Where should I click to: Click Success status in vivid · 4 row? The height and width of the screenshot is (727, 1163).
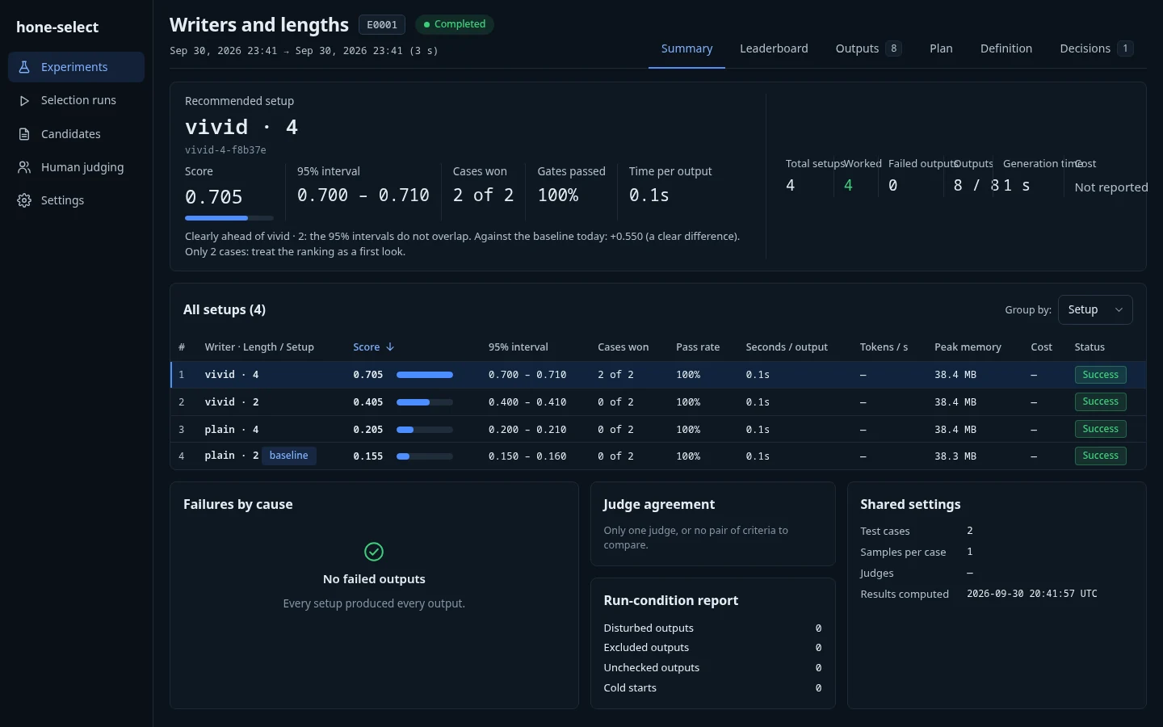(x=1100, y=375)
